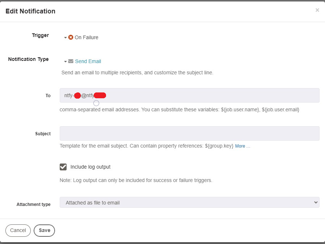Screen dimensions: 325x244
Task: Click the small circle below the To field
Action: click(96, 103)
